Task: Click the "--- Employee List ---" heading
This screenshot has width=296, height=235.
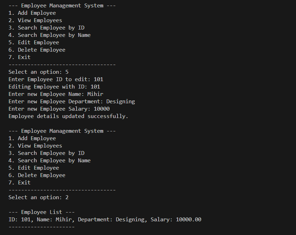Action: tap(41, 212)
